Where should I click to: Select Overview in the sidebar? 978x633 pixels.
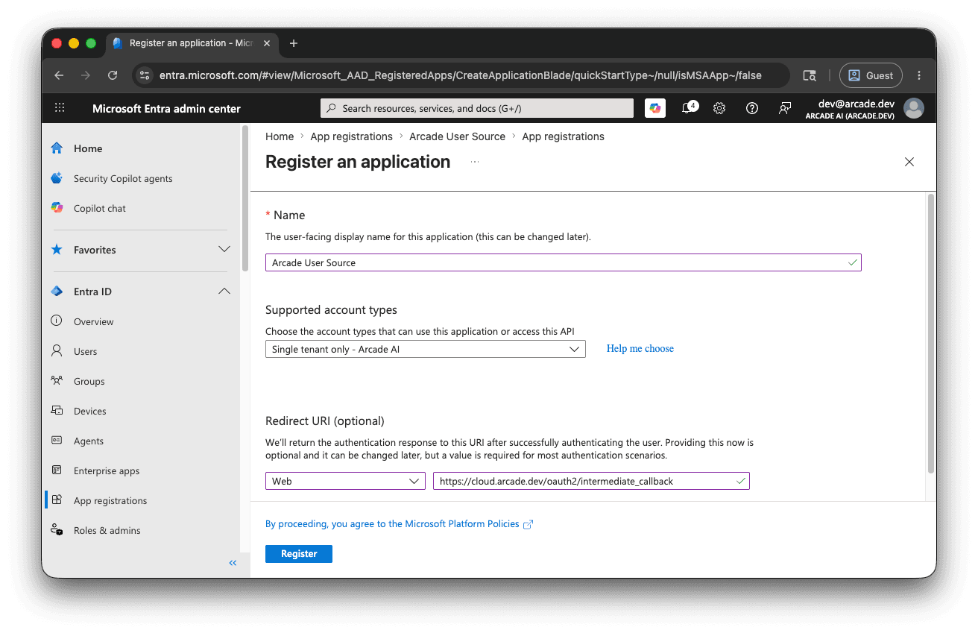(x=94, y=321)
